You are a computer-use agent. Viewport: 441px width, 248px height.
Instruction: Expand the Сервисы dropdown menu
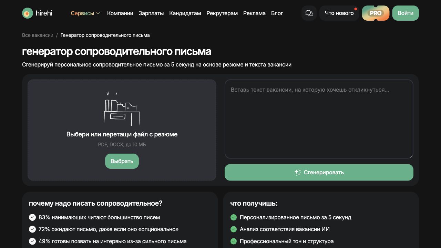click(85, 13)
